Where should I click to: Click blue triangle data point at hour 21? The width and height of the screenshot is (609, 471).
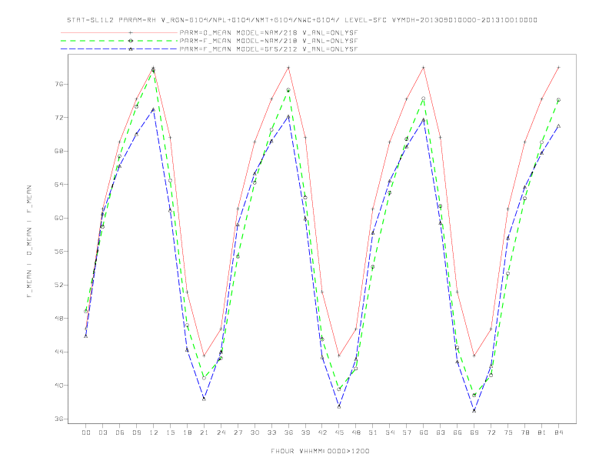(204, 399)
